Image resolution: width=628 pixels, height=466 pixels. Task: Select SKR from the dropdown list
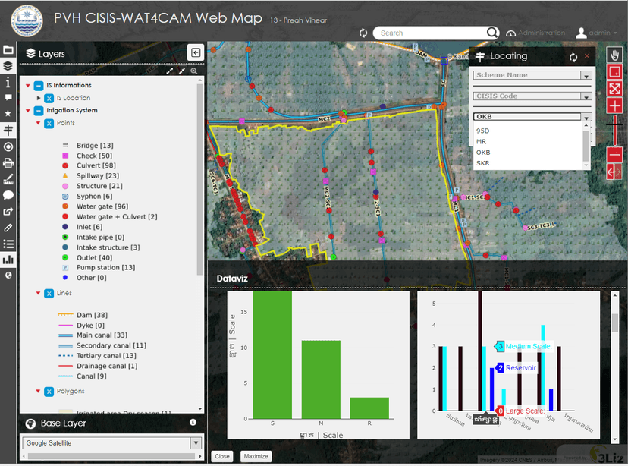pyautogui.click(x=483, y=163)
